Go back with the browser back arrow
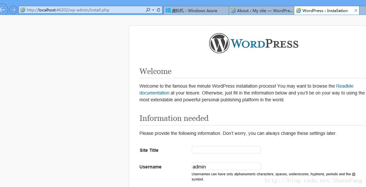Image resolution: width=366 pixels, height=187 pixels. coord(3,10)
